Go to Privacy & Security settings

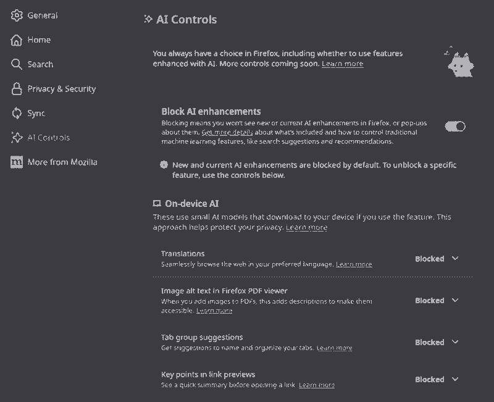pos(61,89)
